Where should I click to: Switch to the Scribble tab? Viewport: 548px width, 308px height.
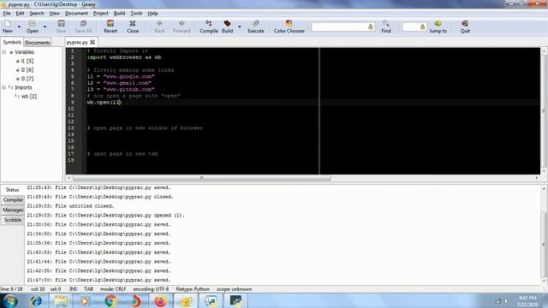tap(13, 220)
